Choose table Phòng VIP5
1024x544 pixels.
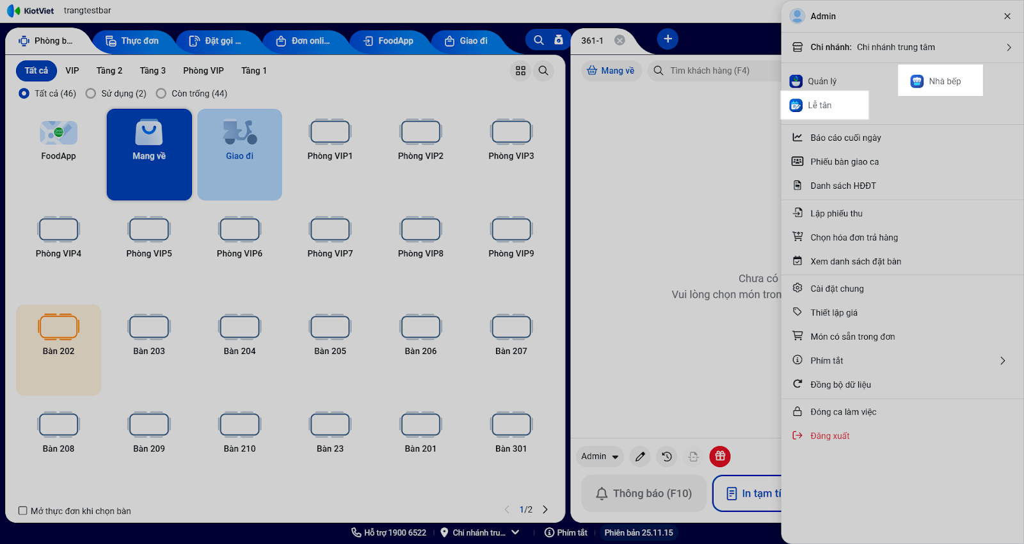[x=149, y=252]
